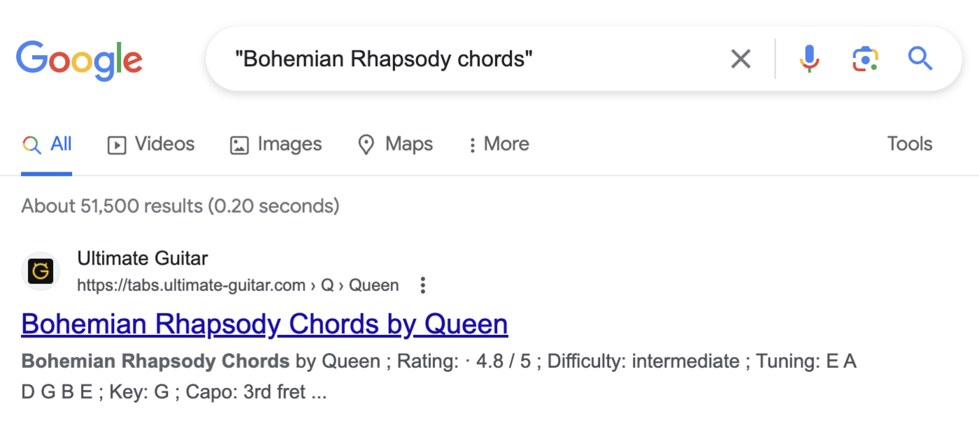
Task: Open the Bohemian Rhapsody Chords by Queen result
Action: (264, 324)
